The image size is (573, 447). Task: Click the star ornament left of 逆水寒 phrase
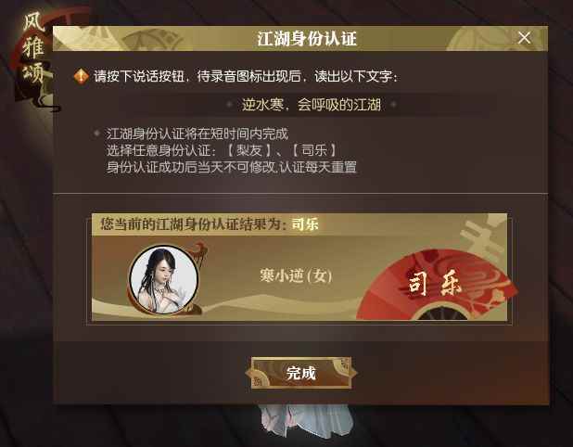230,105
